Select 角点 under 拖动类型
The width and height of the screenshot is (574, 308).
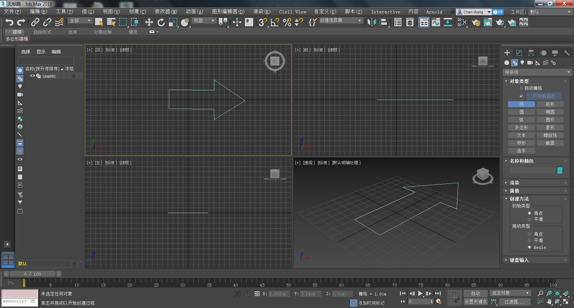[x=529, y=234]
